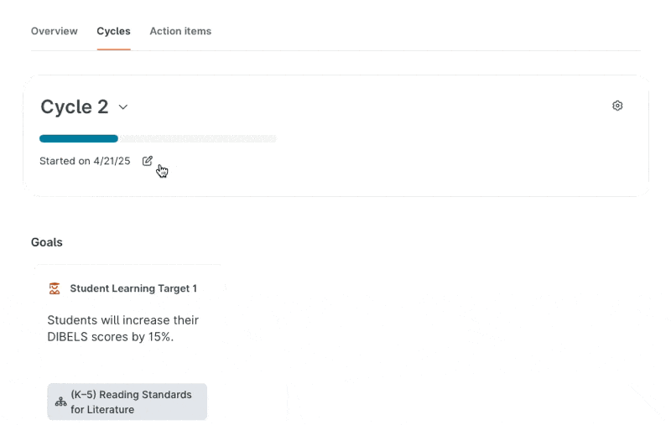Click the Started on 4/21/25 text

tap(85, 161)
